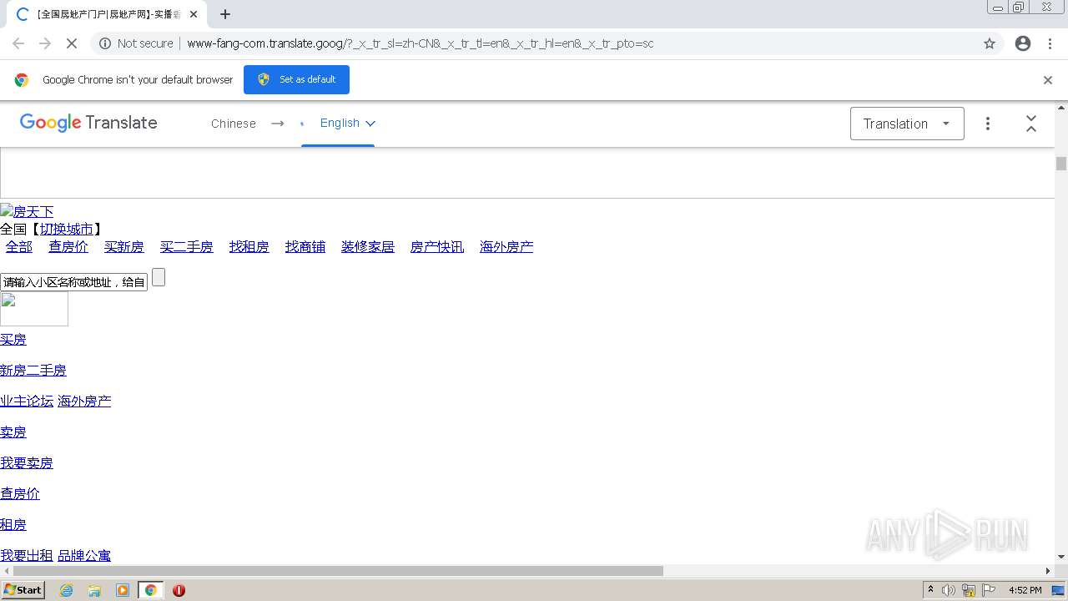Click the horizontal scrollbar thumb
Screen dimensions: 1068x601
pos(338,571)
